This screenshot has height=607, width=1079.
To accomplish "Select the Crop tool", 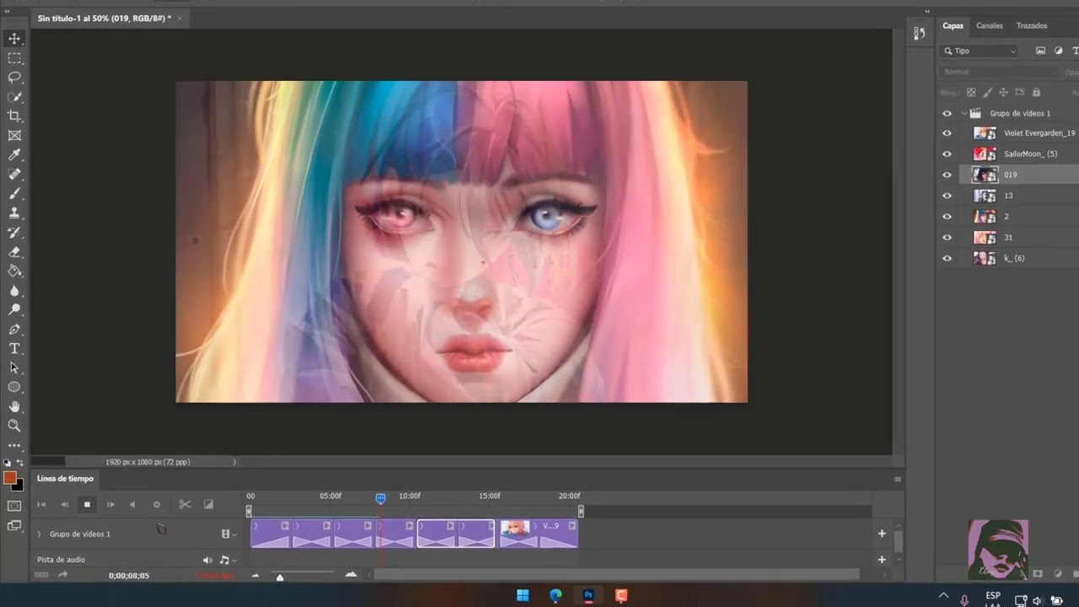I will [14, 116].
